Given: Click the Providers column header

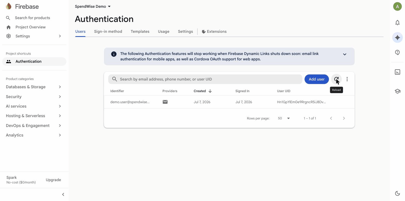Looking at the screenshot, I should point(170,91).
